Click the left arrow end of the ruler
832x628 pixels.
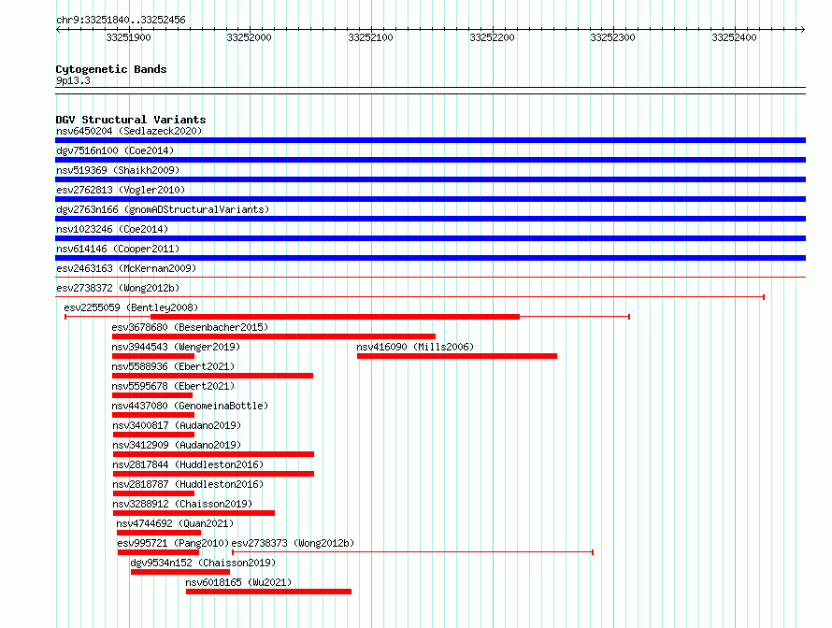58,30
